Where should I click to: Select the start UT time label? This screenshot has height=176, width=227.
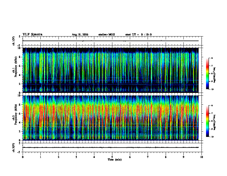point(138,35)
